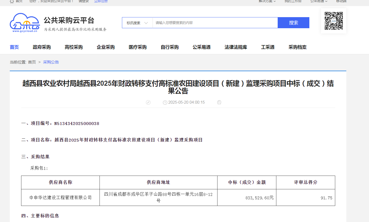Open the 高校采购 navigation tab
The height and width of the screenshot is (222, 369).
click(74, 47)
